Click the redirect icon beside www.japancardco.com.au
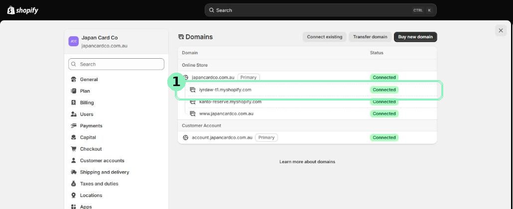The height and width of the screenshot is (209, 513). coord(193,113)
